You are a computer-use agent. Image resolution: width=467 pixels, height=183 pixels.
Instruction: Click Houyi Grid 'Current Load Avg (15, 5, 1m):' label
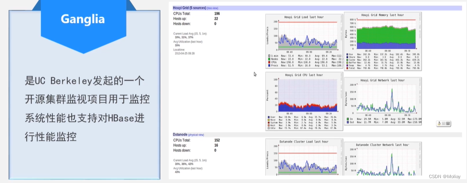click(190, 33)
